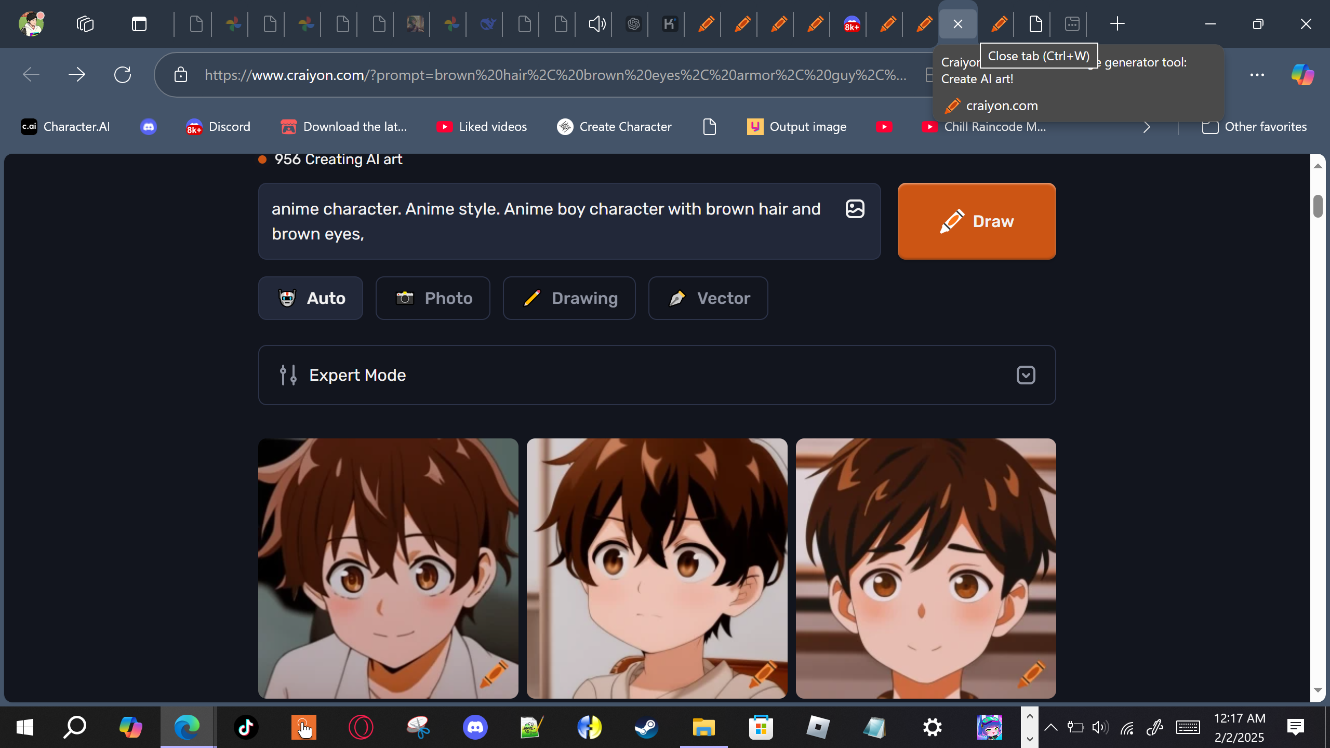Select the Photo style mode
The height and width of the screenshot is (748, 1330).
433,298
